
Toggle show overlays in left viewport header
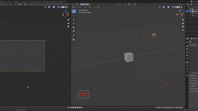(54, 7)
